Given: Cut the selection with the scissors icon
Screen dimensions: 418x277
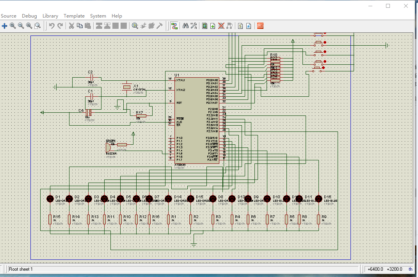Looking at the screenshot, I should tap(71, 26).
